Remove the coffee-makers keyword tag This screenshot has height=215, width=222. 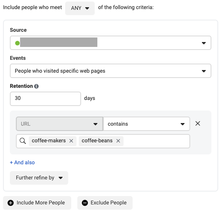coord(71,141)
